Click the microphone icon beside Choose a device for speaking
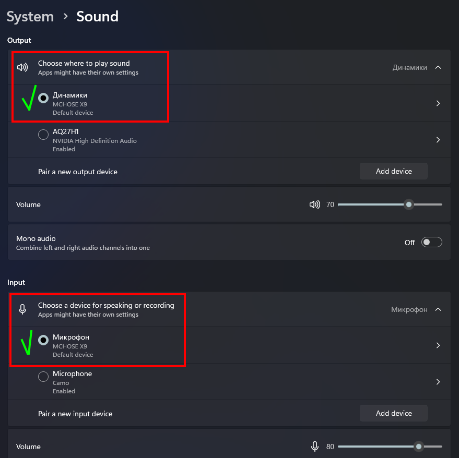The height and width of the screenshot is (458, 459). coord(22,309)
